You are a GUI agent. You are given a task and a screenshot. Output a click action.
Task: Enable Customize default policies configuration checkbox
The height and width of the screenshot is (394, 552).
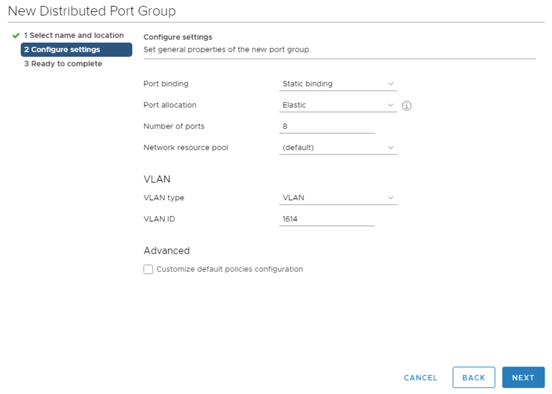[148, 269]
